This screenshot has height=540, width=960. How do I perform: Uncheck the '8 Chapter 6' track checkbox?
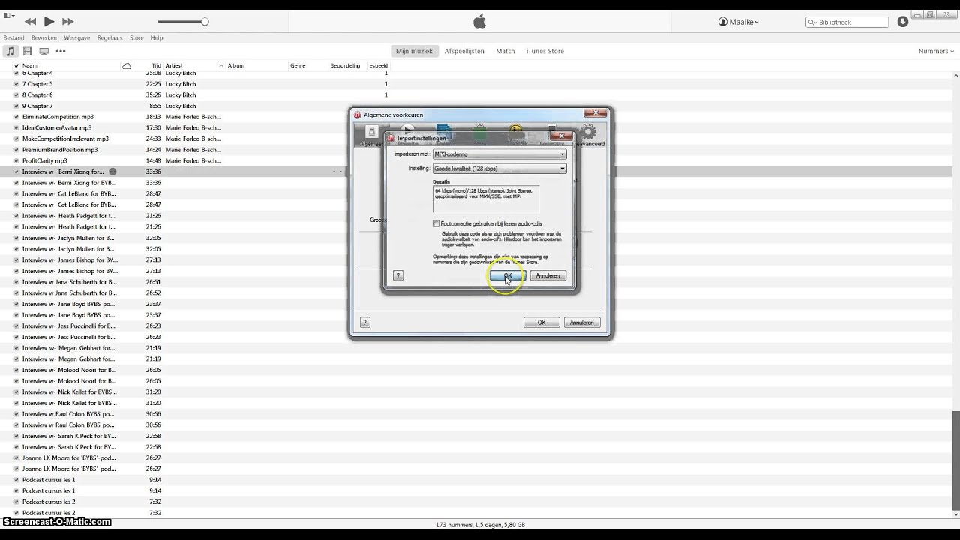[16, 95]
